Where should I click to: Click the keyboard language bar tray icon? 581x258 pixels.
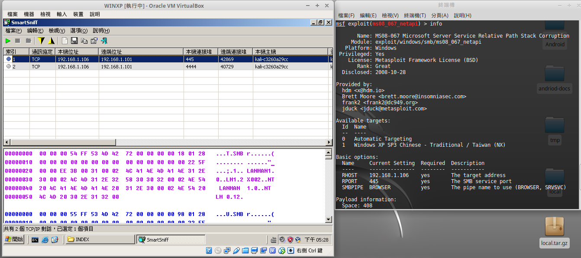tap(274, 240)
